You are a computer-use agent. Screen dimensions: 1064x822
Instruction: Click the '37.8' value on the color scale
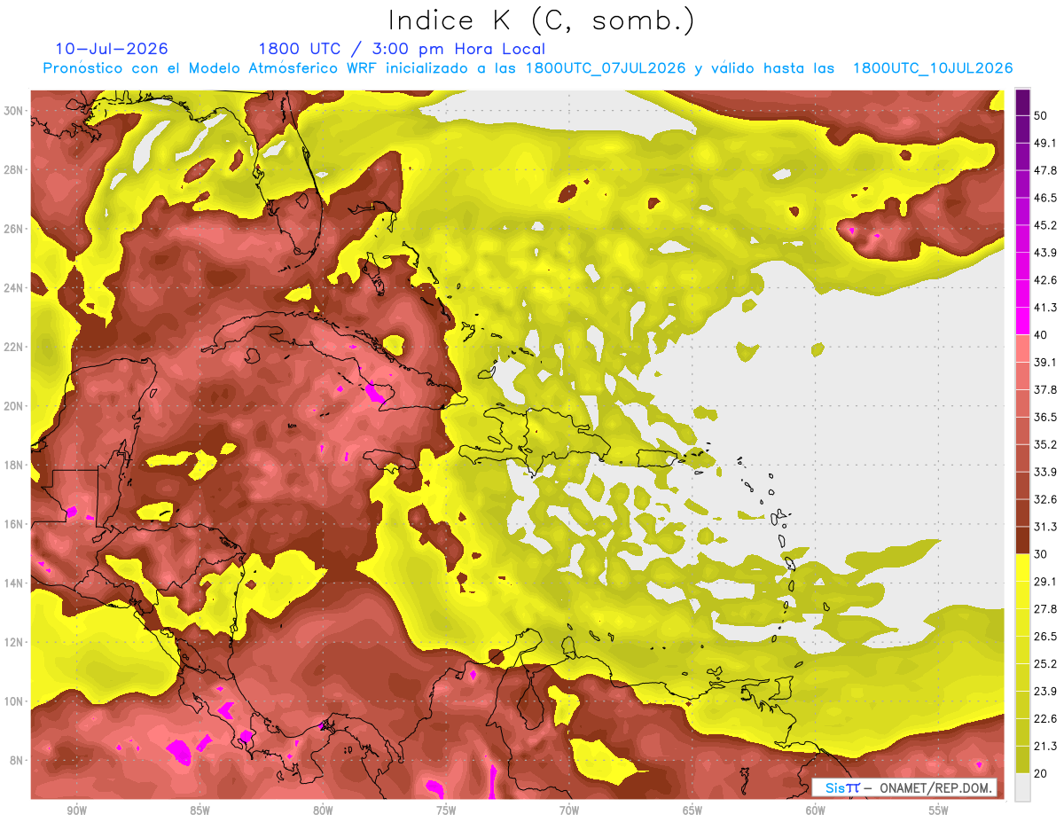[1045, 389]
